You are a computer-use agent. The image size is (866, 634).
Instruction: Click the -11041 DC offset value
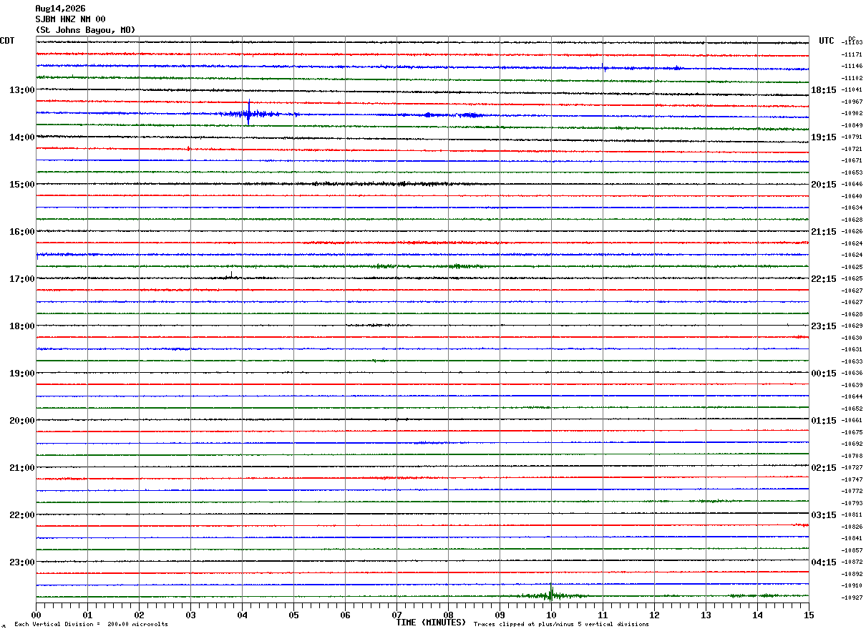(852, 90)
